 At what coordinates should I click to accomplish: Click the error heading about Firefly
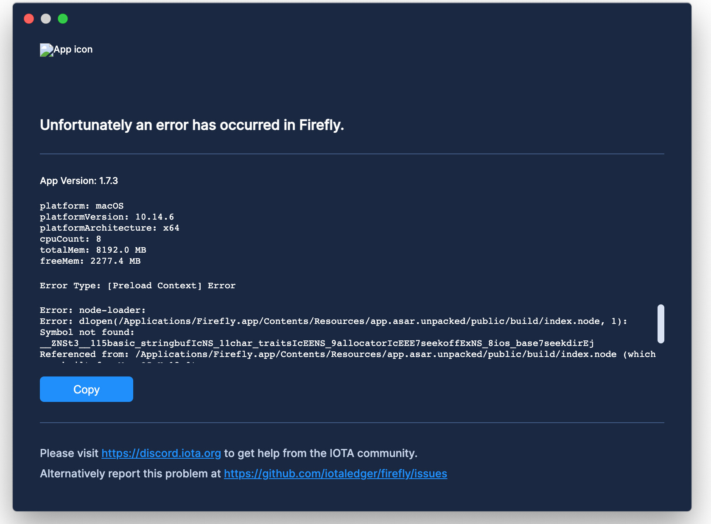point(192,125)
